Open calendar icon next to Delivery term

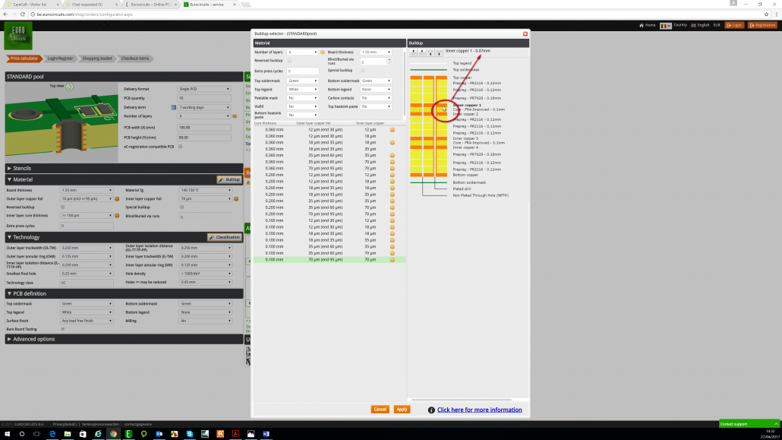coord(174,107)
